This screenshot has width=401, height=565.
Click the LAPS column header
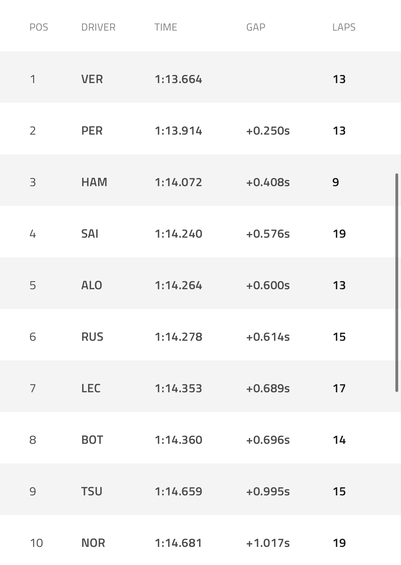click(x=344, y=27)
